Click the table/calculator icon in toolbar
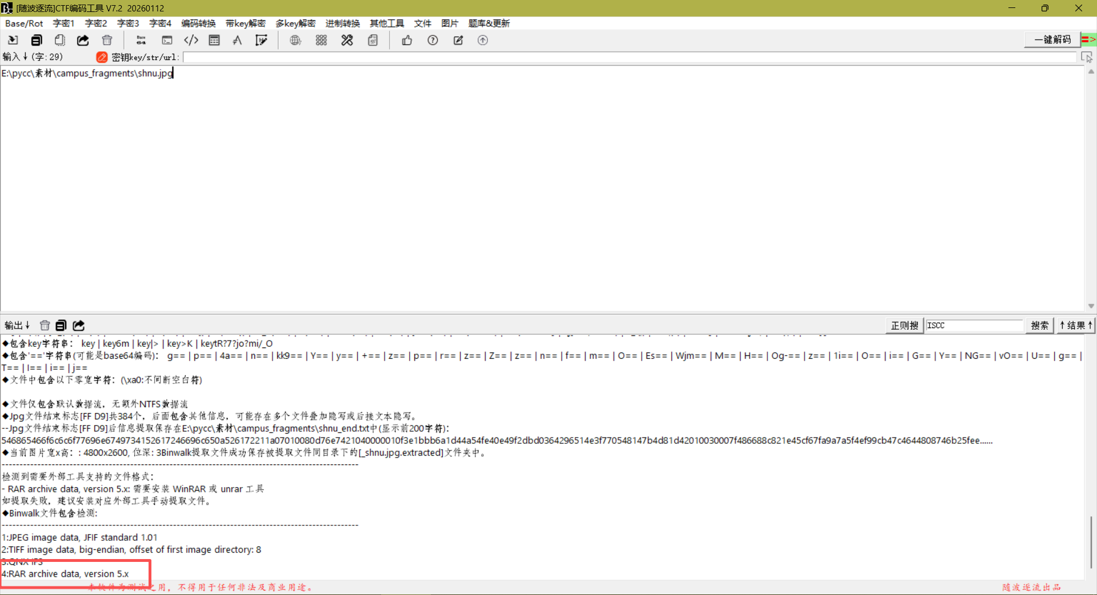Screen dimensions: 1097x595 pos(214,40)
